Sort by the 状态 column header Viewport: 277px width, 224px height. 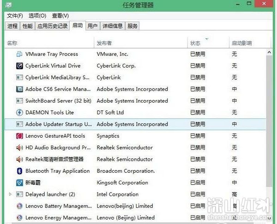208,43
